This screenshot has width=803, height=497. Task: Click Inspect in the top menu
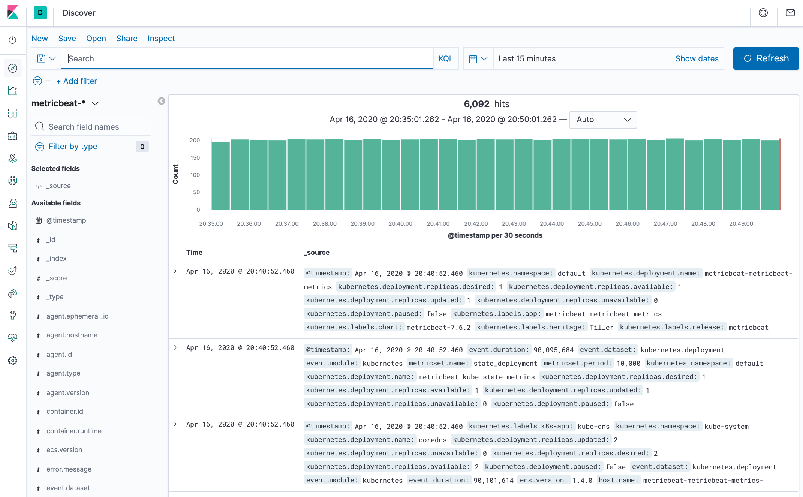(161, 39)
